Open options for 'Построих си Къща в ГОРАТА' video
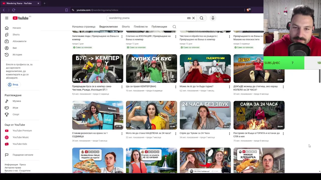 click(x=283, y=133)
